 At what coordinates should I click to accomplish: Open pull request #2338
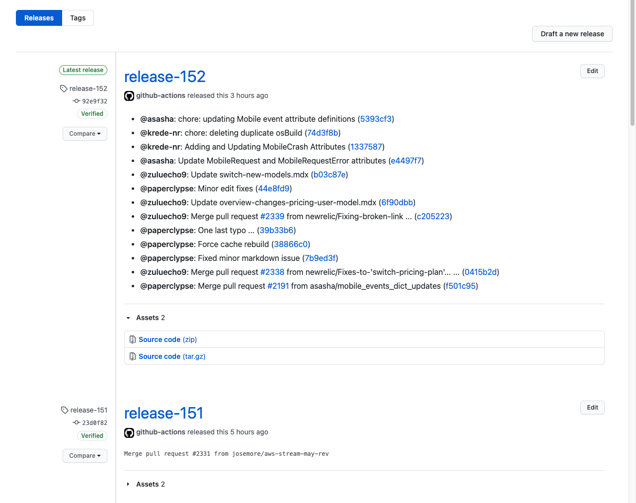point(272,272)
